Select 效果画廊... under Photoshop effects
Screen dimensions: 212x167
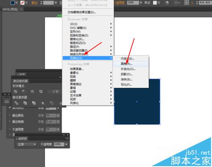tap(88, 69)
